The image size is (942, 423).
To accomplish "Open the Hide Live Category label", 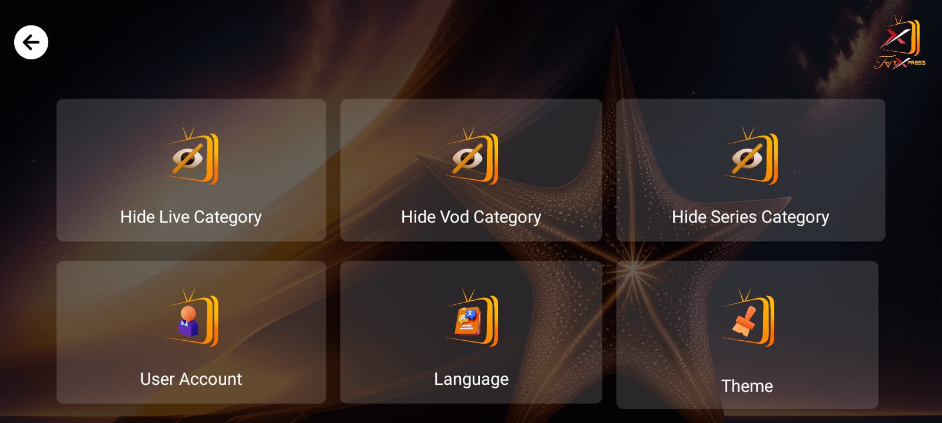I will (191, 217).
